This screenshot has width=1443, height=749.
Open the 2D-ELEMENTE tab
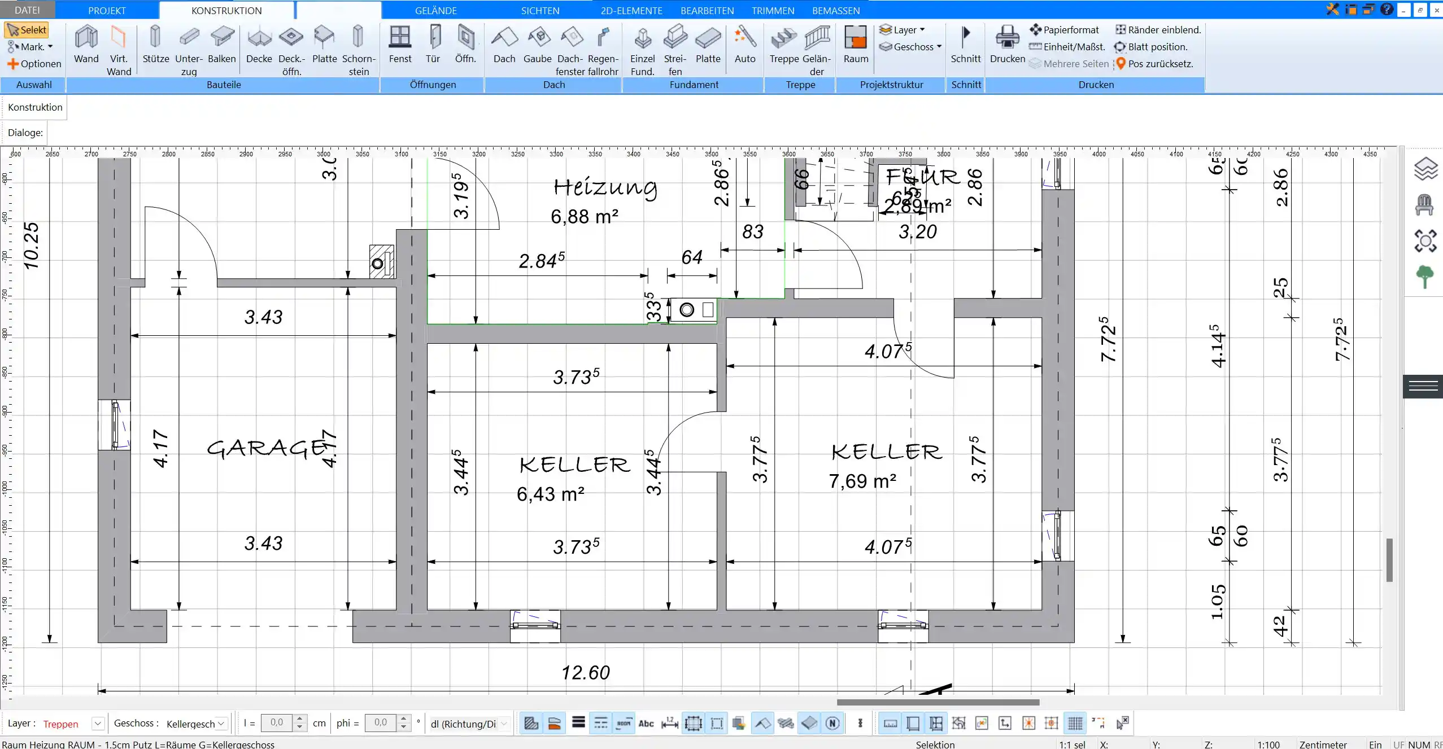point(631,10)
